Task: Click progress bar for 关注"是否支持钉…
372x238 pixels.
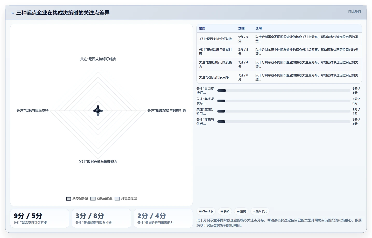Action: pyautogui.click(x=284, y=91)
